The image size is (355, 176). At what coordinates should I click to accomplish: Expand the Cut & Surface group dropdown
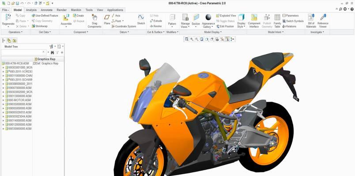156,32
